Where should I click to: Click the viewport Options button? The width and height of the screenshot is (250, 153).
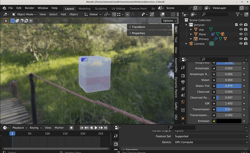[169, 21]
